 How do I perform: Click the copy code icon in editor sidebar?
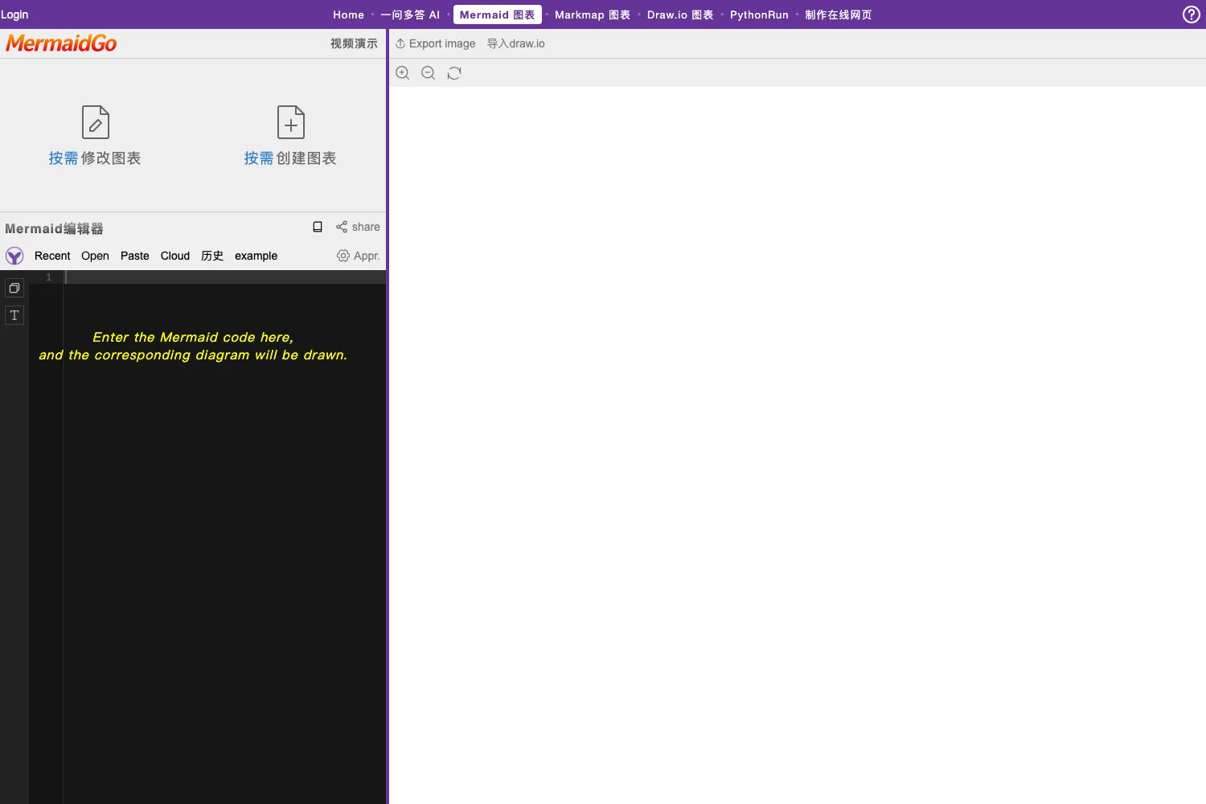click(14, 288)
